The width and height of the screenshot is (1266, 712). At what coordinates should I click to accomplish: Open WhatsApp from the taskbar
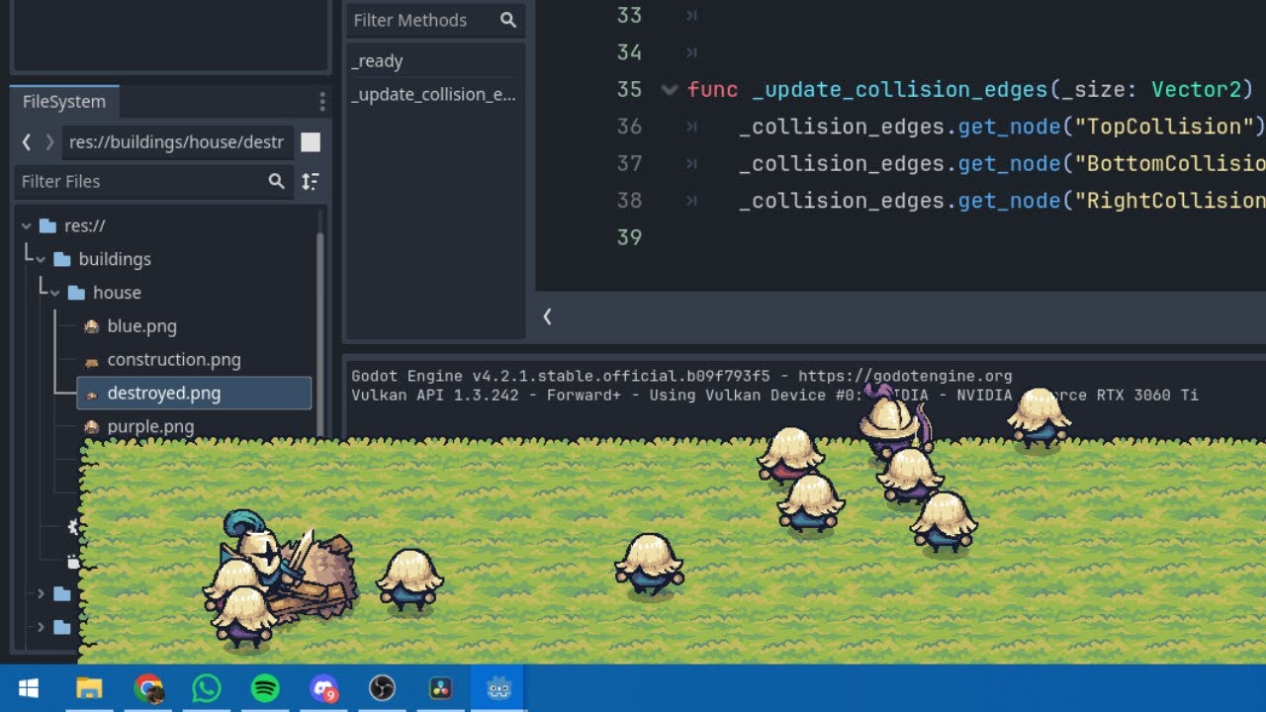click(x=207, y=688)
